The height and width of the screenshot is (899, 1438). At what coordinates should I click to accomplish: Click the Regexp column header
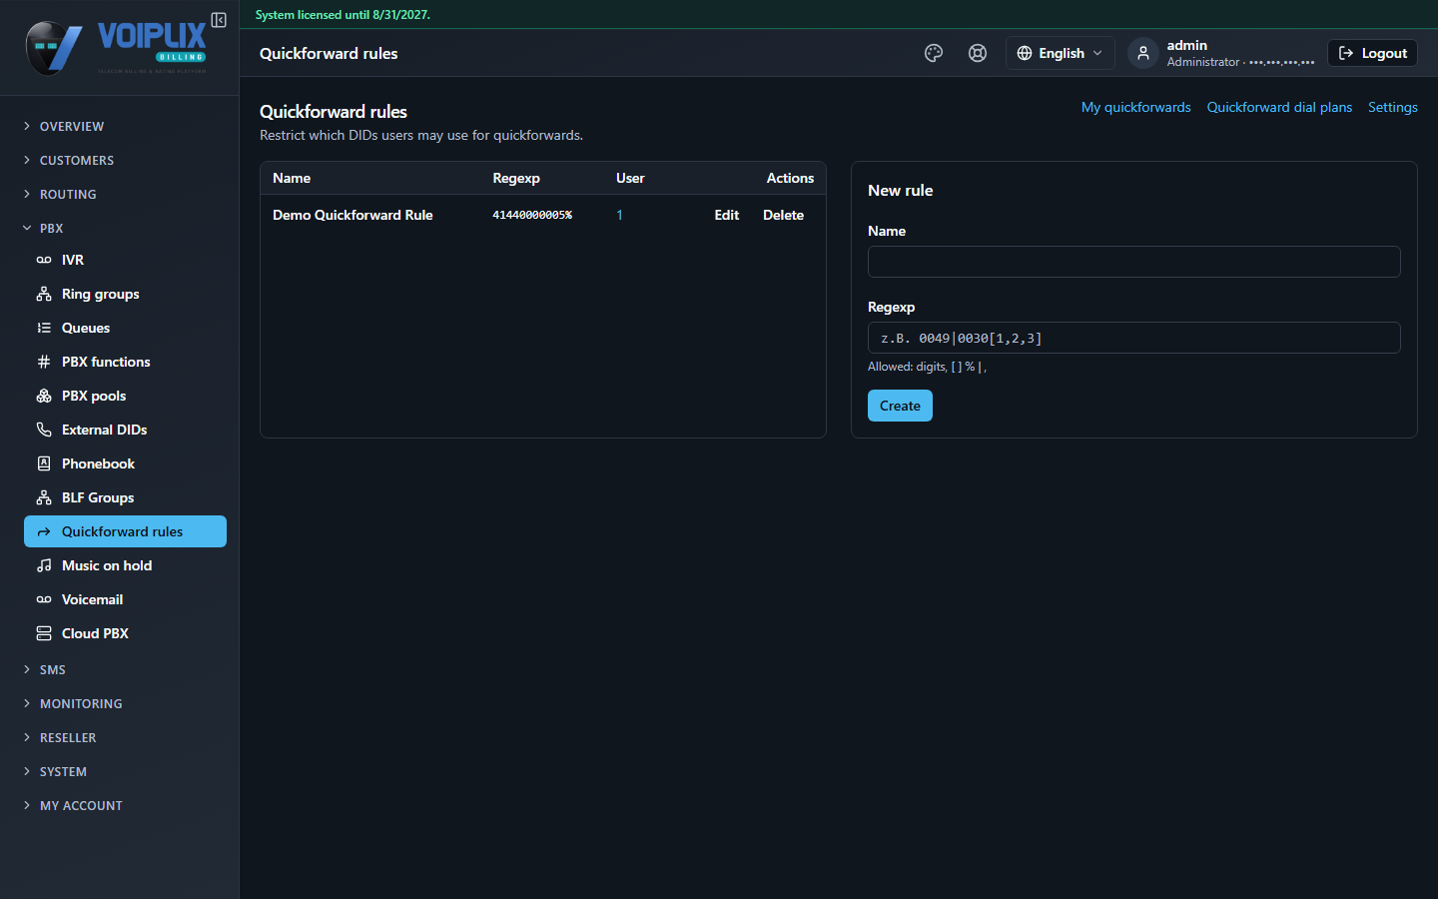pyautogui.click(x=516, y=178)
